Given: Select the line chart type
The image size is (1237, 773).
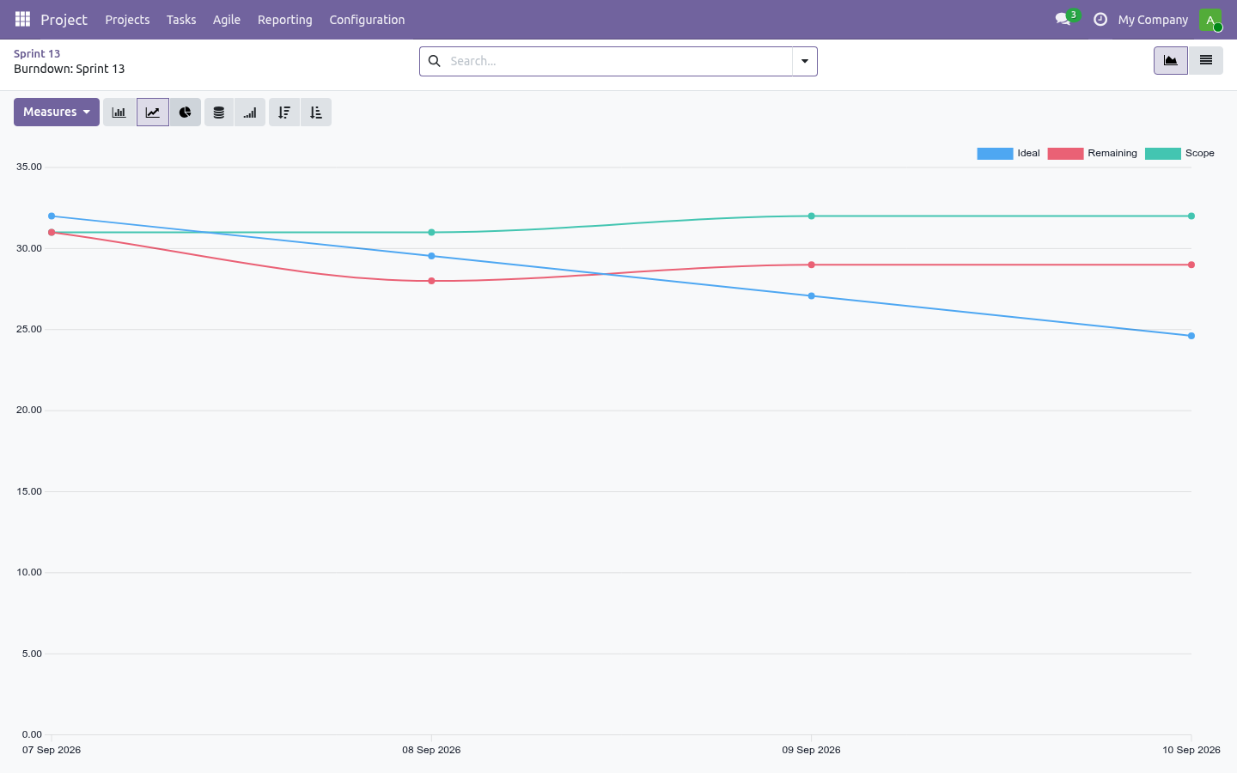Looking at the screenshot, I should (153, 113).
